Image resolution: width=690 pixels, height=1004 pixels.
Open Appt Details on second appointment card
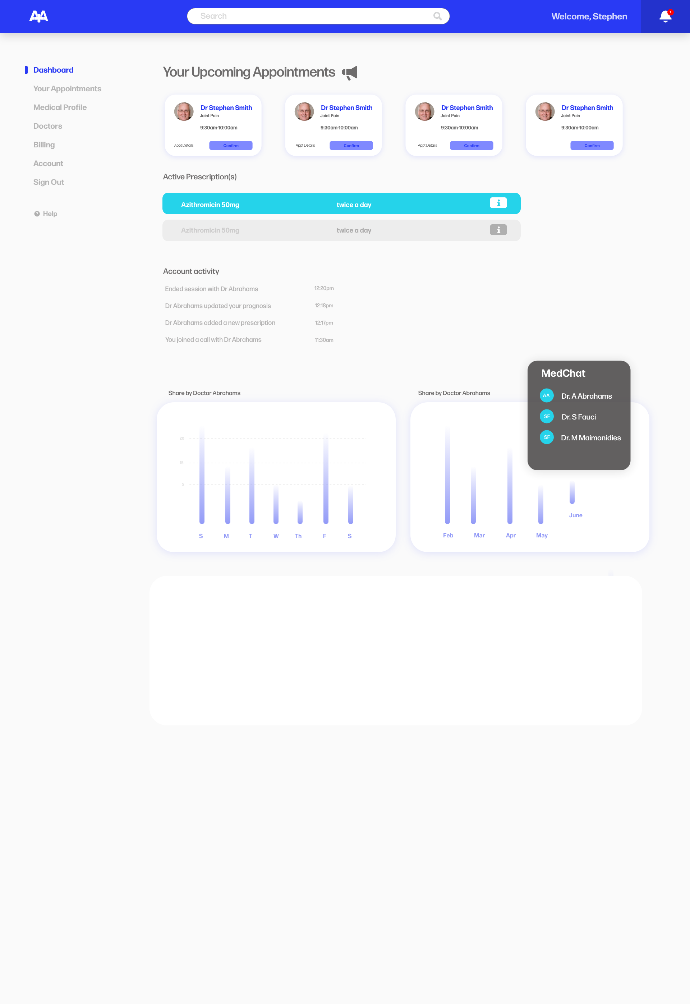click(x=305, y=146)
